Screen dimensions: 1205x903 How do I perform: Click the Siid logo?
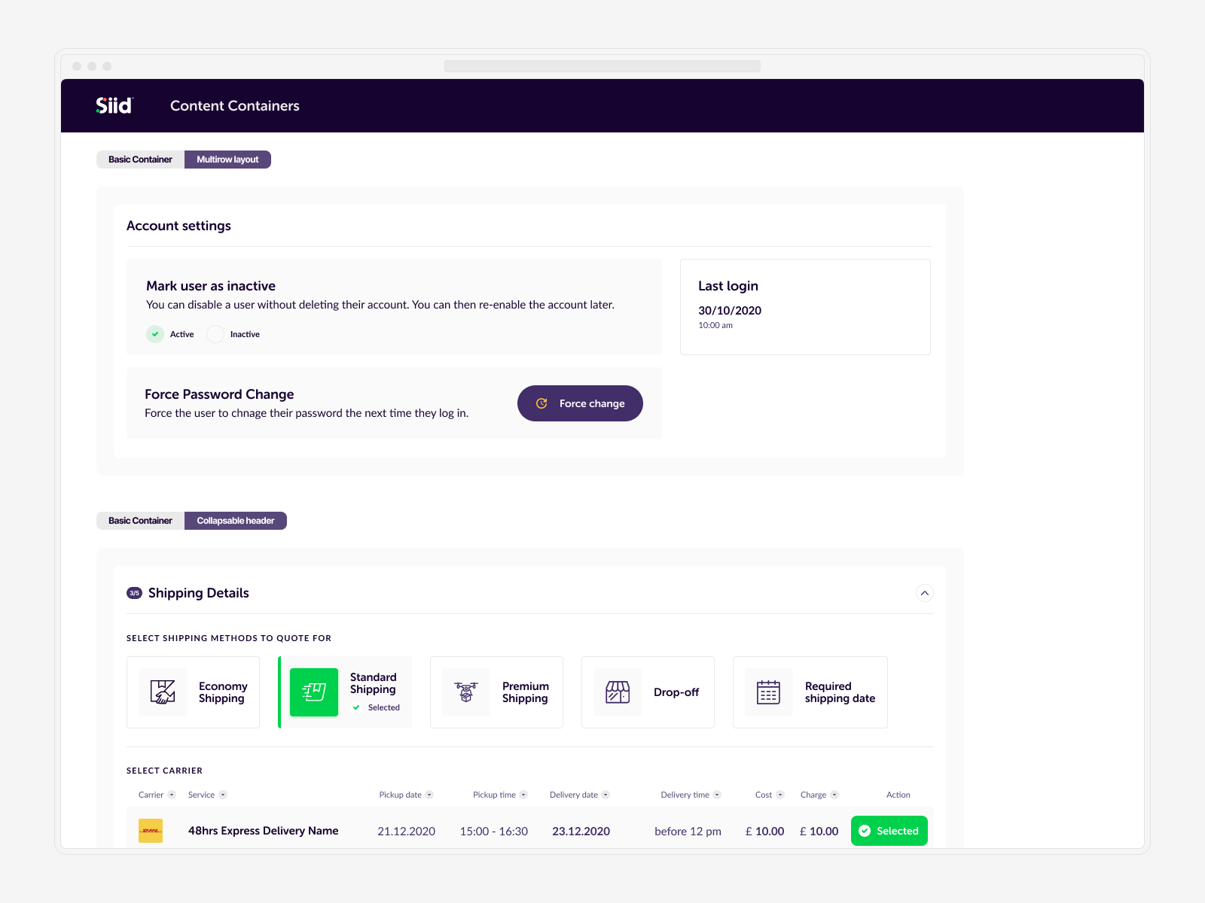114,105
